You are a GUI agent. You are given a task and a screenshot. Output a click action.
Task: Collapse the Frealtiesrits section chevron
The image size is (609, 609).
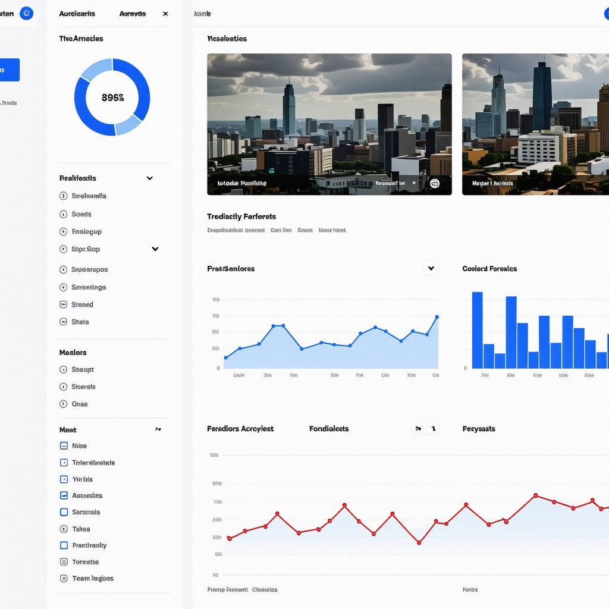click(149, 178)
